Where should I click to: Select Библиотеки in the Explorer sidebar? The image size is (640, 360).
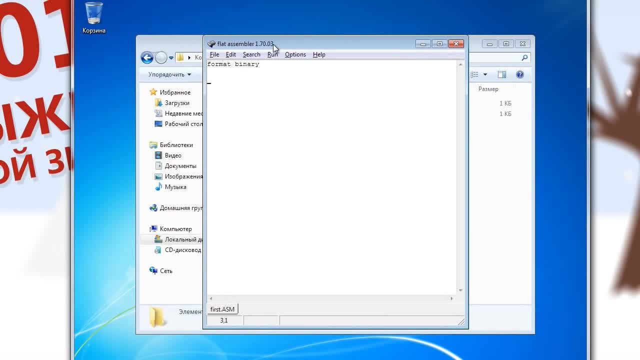(x=176, y=145)
